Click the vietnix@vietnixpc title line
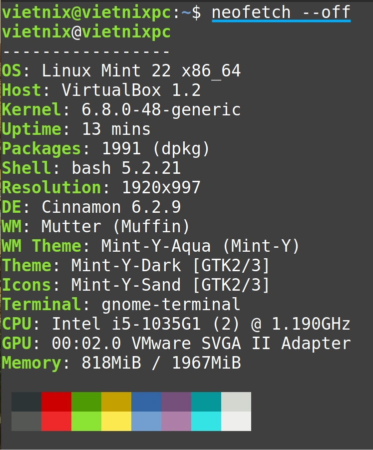 pos(86,31)
